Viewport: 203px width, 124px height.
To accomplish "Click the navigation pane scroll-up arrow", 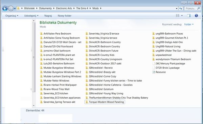I will (34, 21).
